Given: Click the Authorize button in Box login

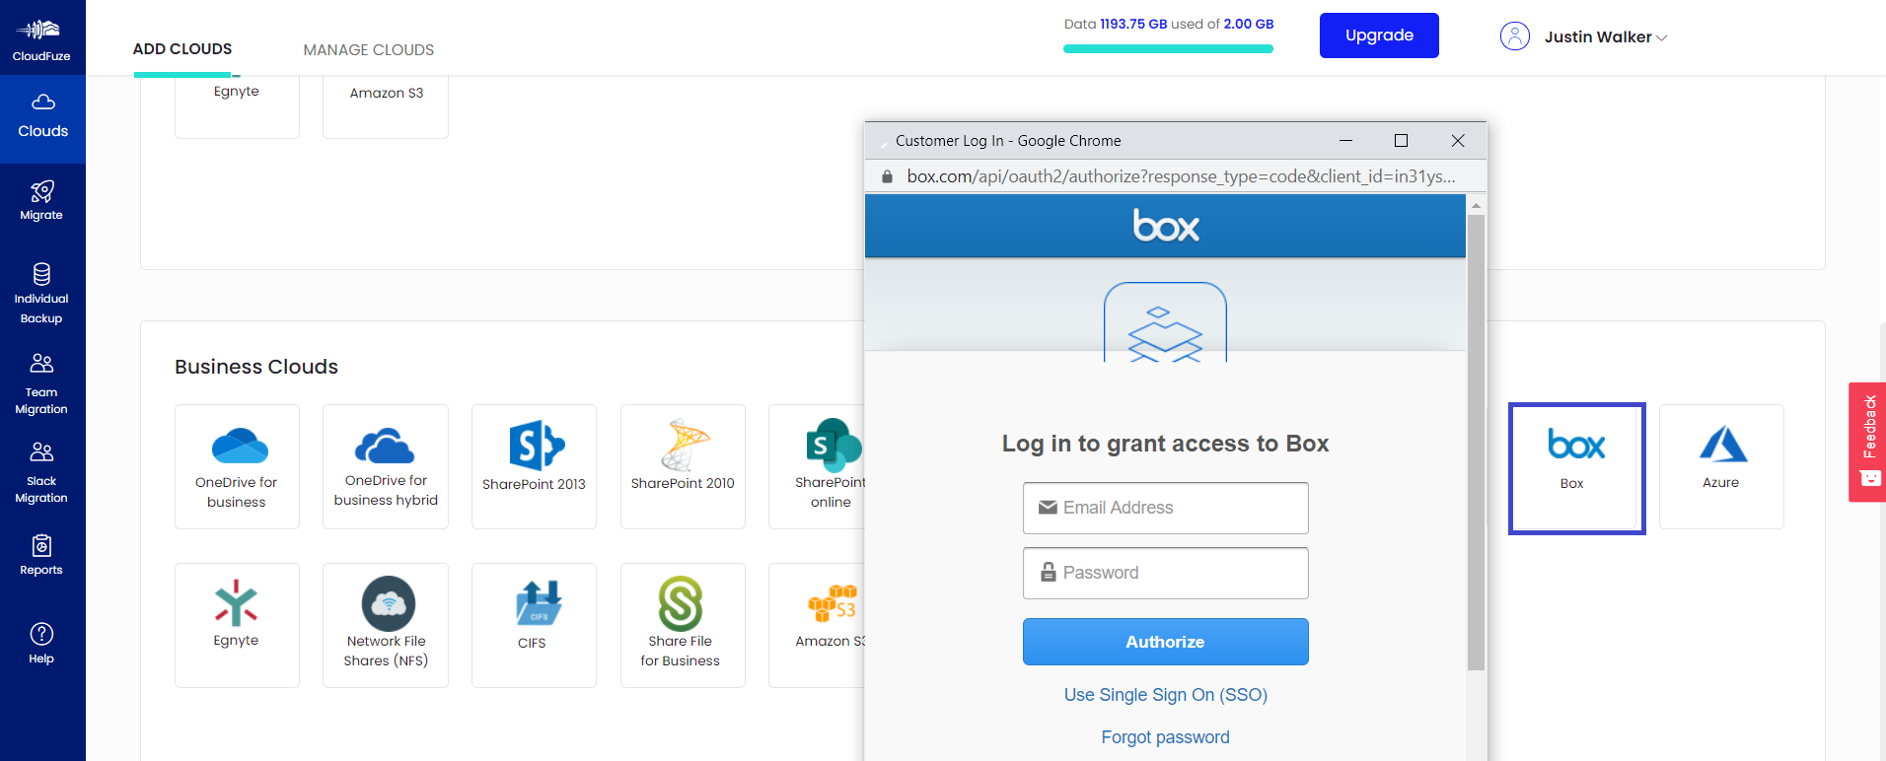Looking at the screenshot, I should (1165, 642).
